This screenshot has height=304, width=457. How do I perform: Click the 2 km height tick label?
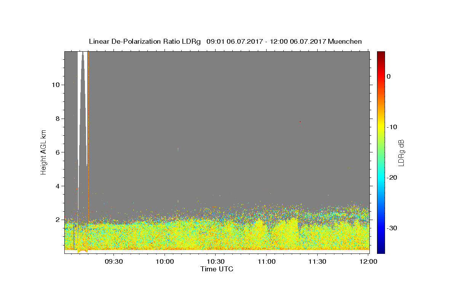pyautogui.click(x=56, y=220)
